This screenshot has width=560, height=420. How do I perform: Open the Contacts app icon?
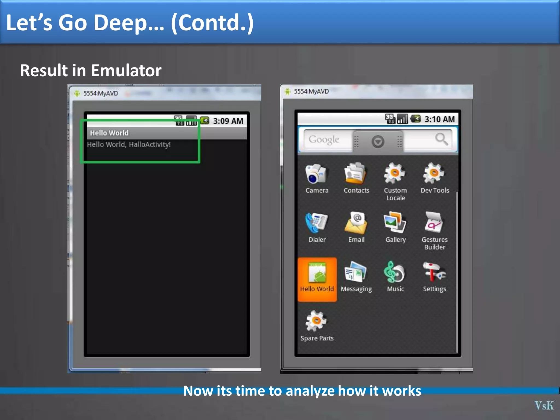click(356, 178)
